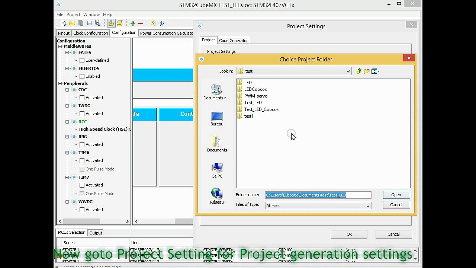Click the Generate Code gear icon
This screenshot has width=476, height=268.
111,23
